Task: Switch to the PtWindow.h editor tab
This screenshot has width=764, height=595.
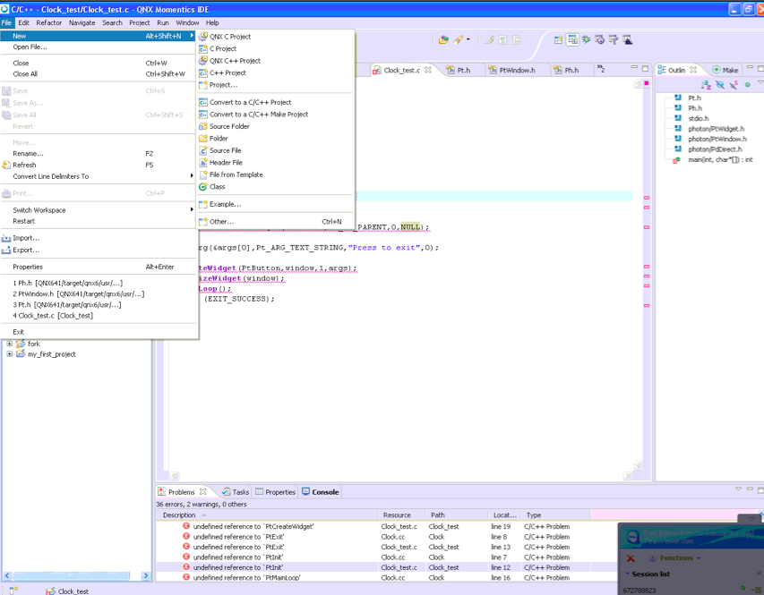Action: (x=516, y=70)
